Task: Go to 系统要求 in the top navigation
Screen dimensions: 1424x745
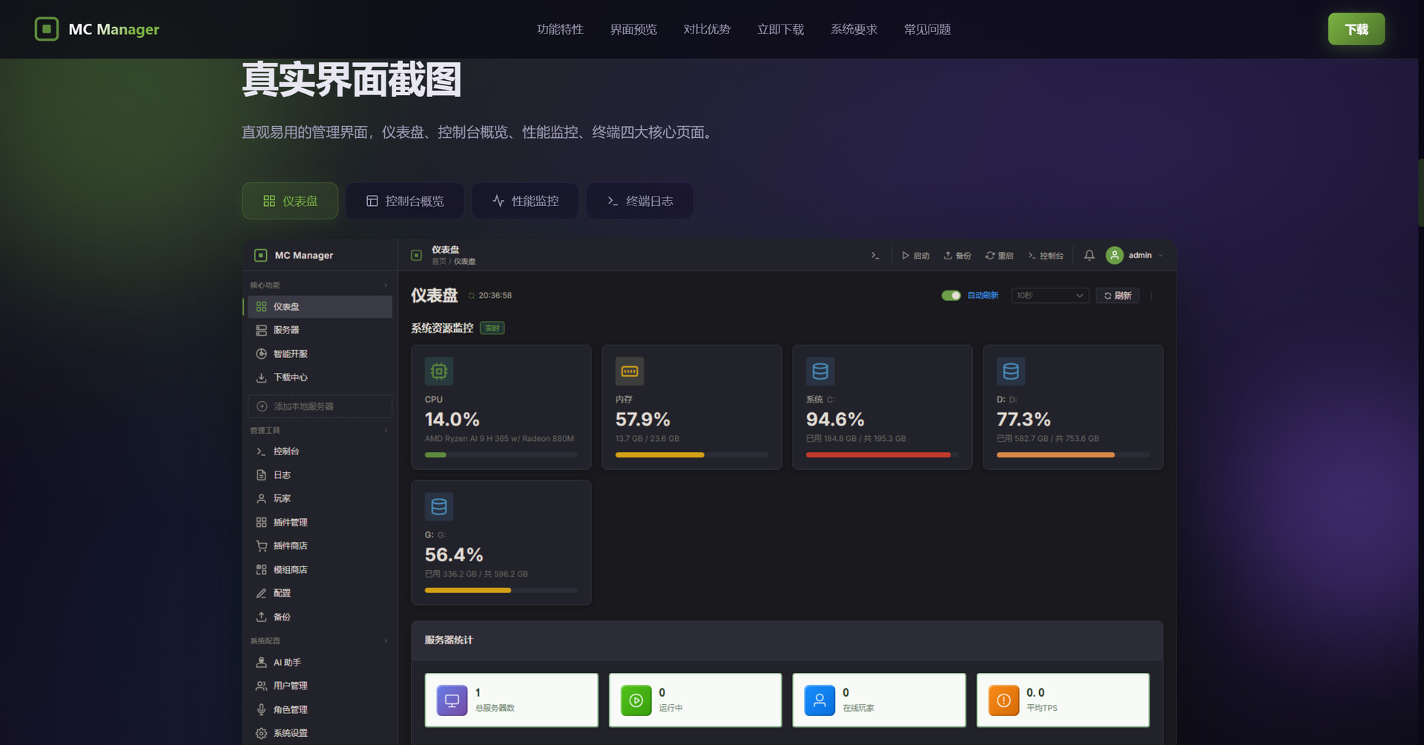Action: coord(854,30)
